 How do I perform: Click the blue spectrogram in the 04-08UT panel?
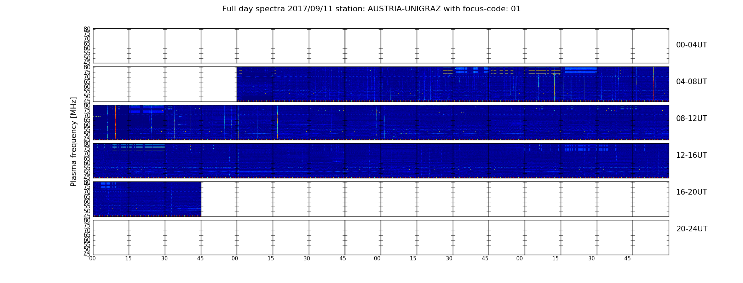(453, 84)
